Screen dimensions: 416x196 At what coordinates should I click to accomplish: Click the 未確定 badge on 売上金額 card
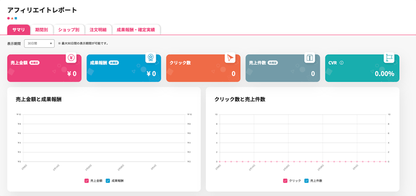pos(35,63)
